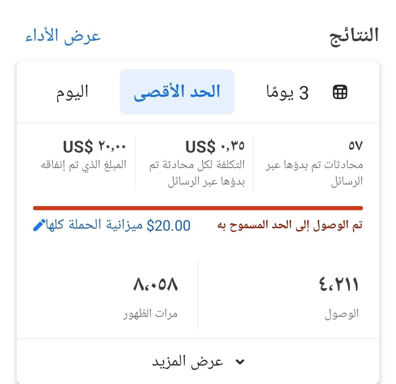
Task: Click the ٥٧ messaging conversations count
Action: 355,146
